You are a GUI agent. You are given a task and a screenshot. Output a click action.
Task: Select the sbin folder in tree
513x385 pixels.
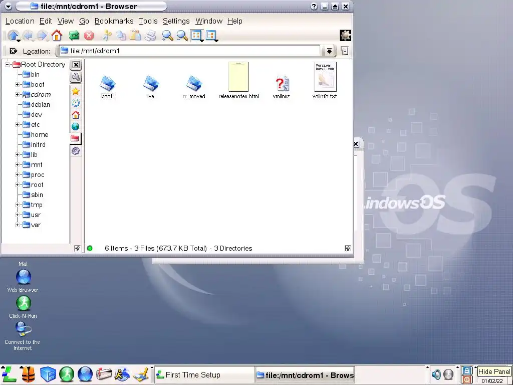pos(33,195)
